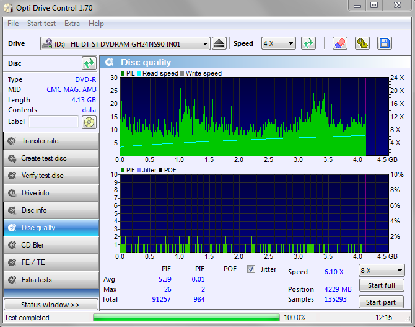Click the Write speed gray legend swatch

[182, 73]
